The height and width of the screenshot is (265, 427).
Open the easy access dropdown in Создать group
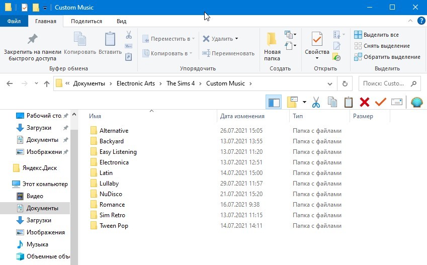click(290, 46)
